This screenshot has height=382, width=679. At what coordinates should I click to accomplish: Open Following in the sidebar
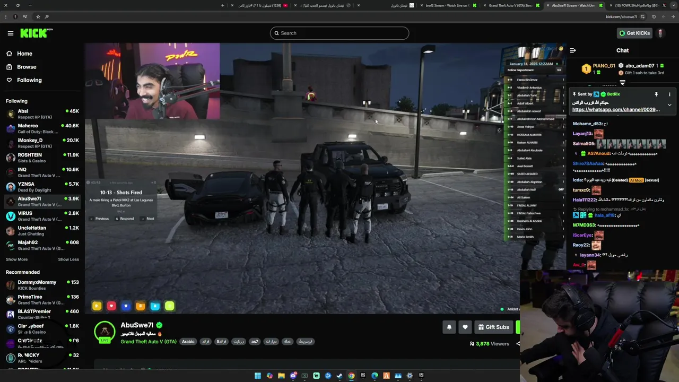coord(29,80)
